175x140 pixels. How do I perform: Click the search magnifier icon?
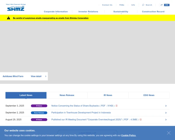tap(143, 5)
